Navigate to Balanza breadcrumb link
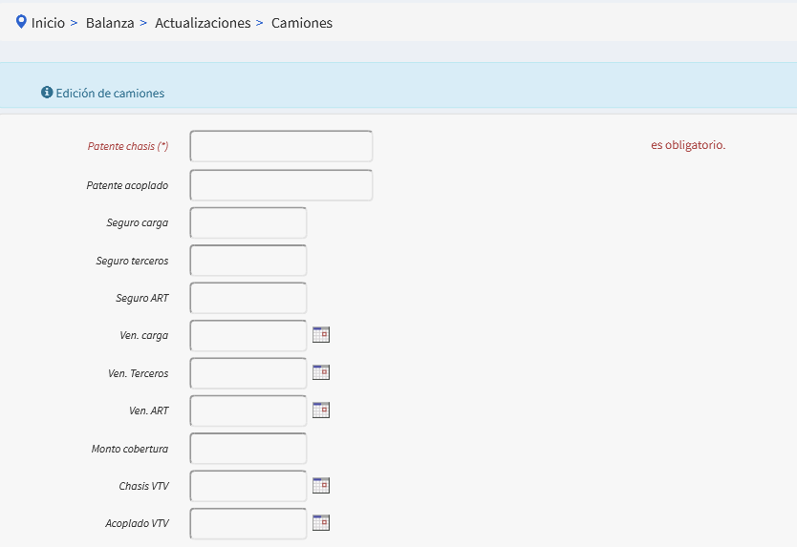 pos(110,23)
